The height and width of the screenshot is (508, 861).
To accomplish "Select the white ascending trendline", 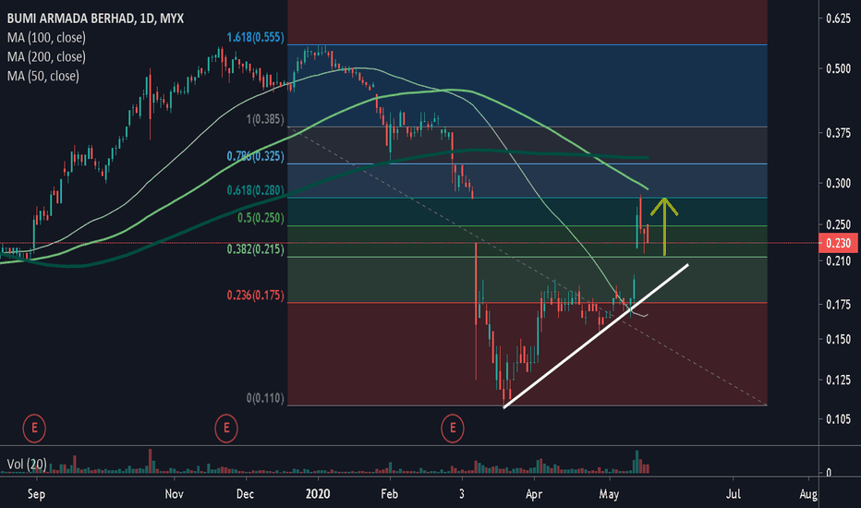I will pos(596,336).
